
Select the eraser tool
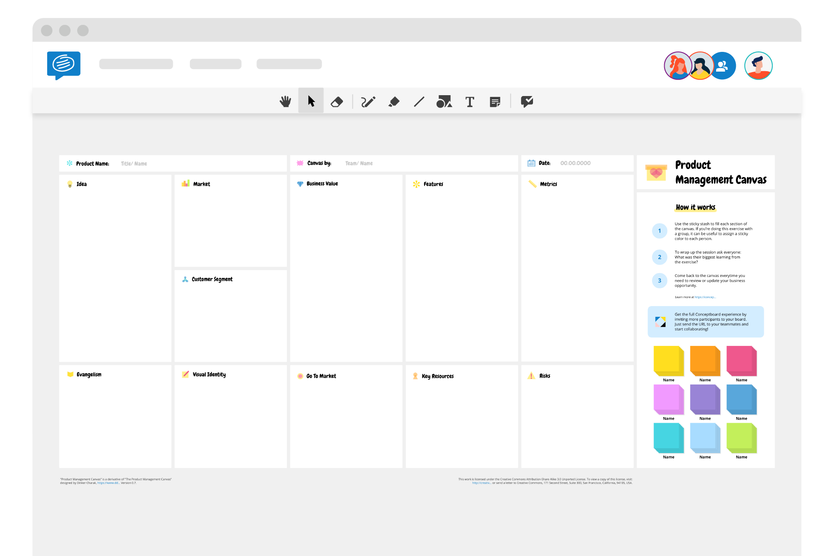coord(337,102)
